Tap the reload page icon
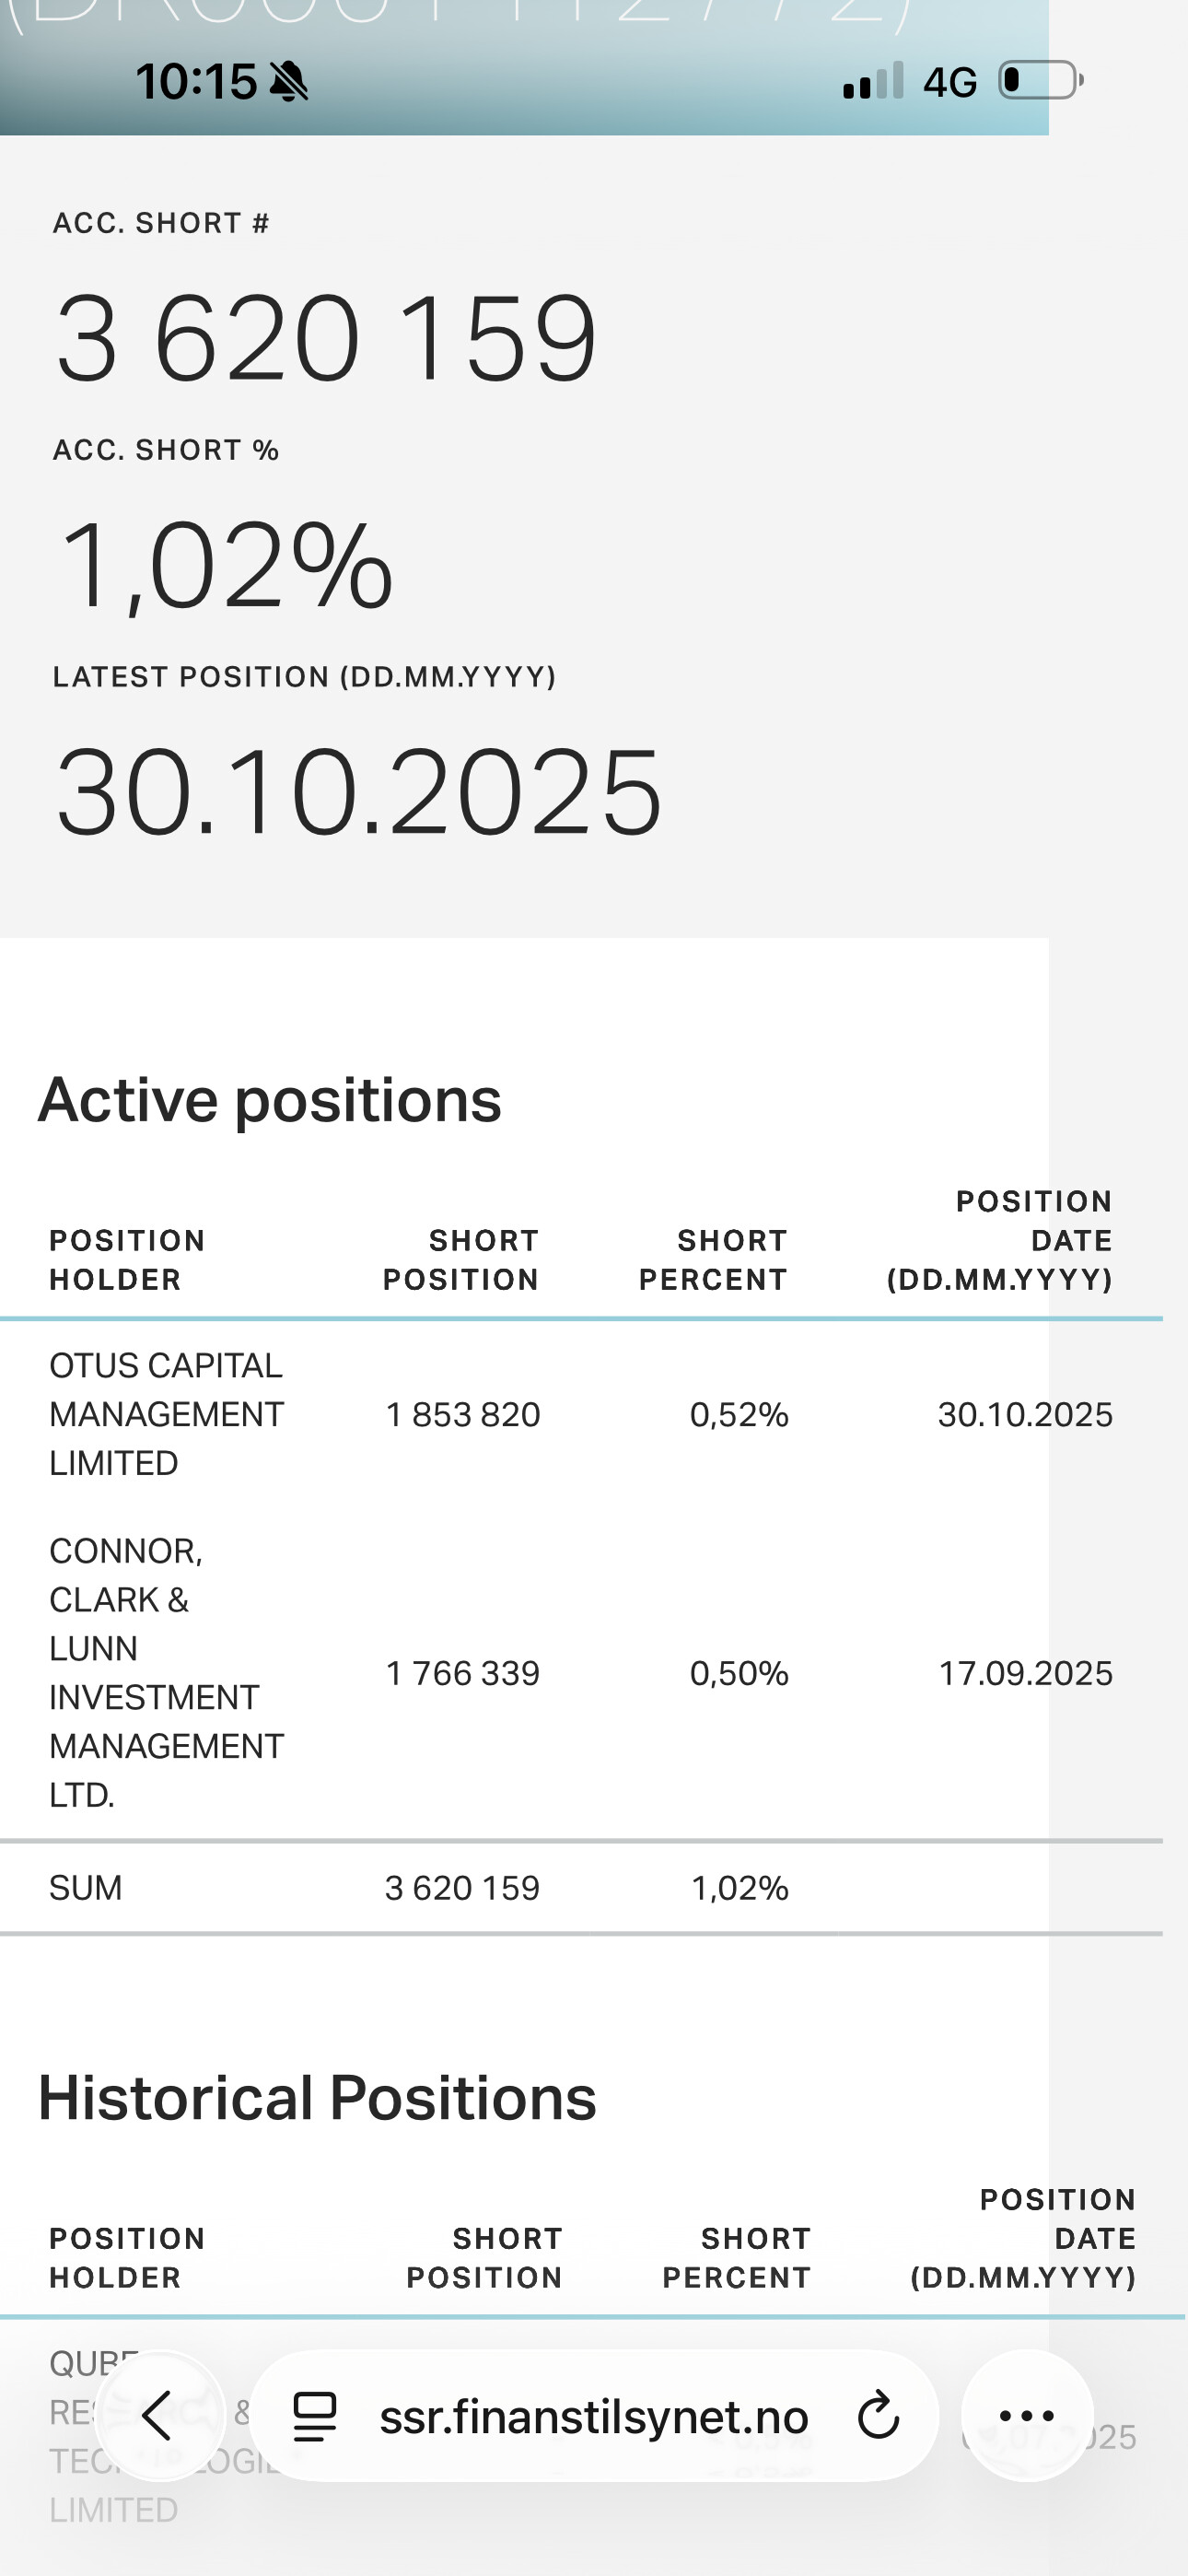1188x2576 pixels. click(x=878, y=2416)
